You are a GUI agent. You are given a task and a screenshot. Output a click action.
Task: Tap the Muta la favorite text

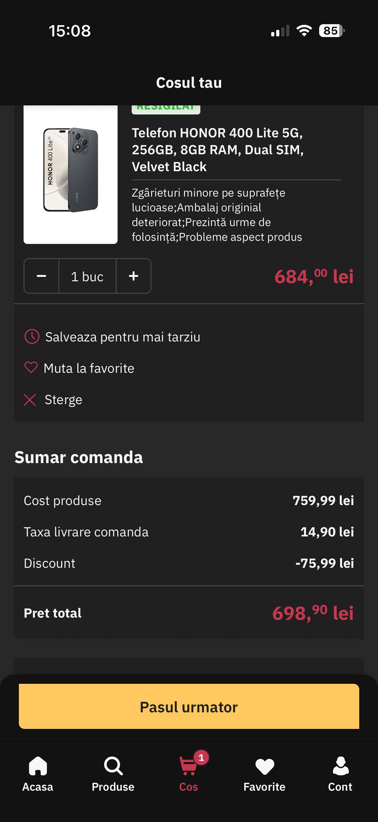[89, 368]
